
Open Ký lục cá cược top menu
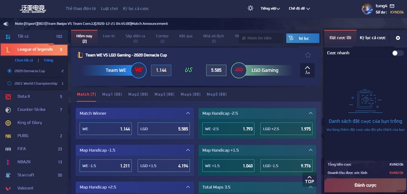pos(136,9)
